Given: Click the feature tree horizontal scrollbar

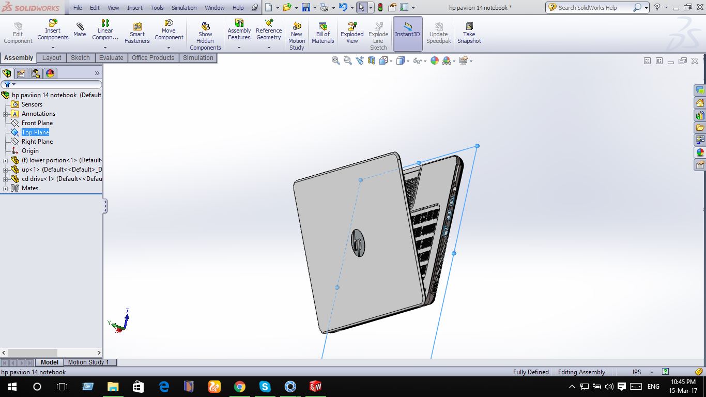Looking at the screenshot, I should pos(32,353).
